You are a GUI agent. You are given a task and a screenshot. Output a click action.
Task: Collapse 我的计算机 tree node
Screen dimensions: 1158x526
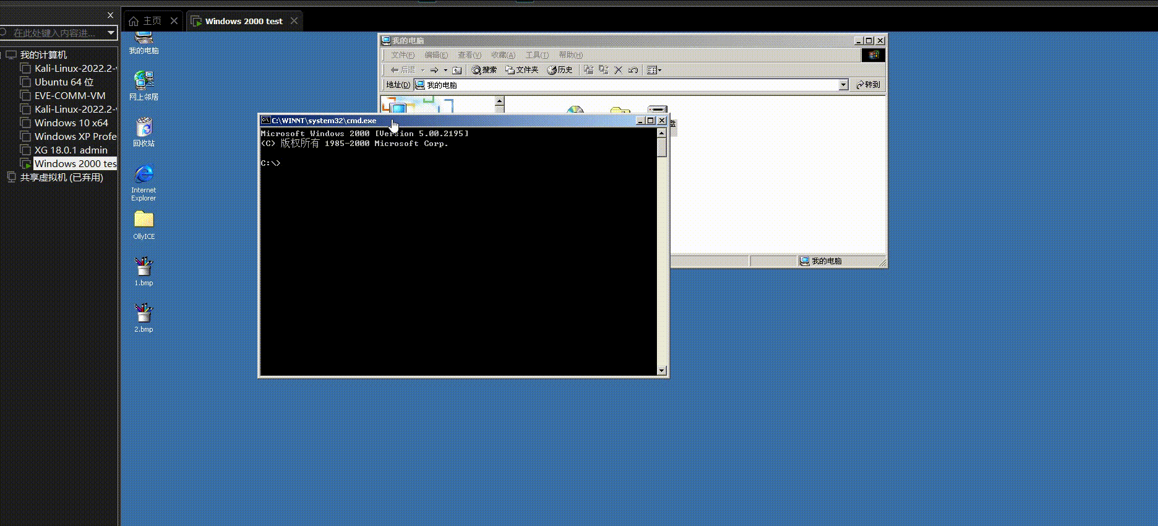pos(2,54)
